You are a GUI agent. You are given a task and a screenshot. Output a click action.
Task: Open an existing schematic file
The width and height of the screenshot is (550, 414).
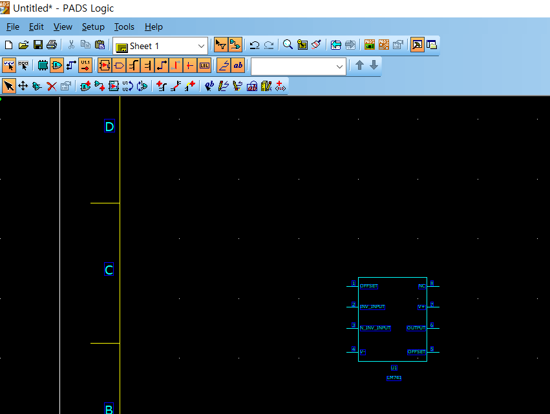click(23, 45)
